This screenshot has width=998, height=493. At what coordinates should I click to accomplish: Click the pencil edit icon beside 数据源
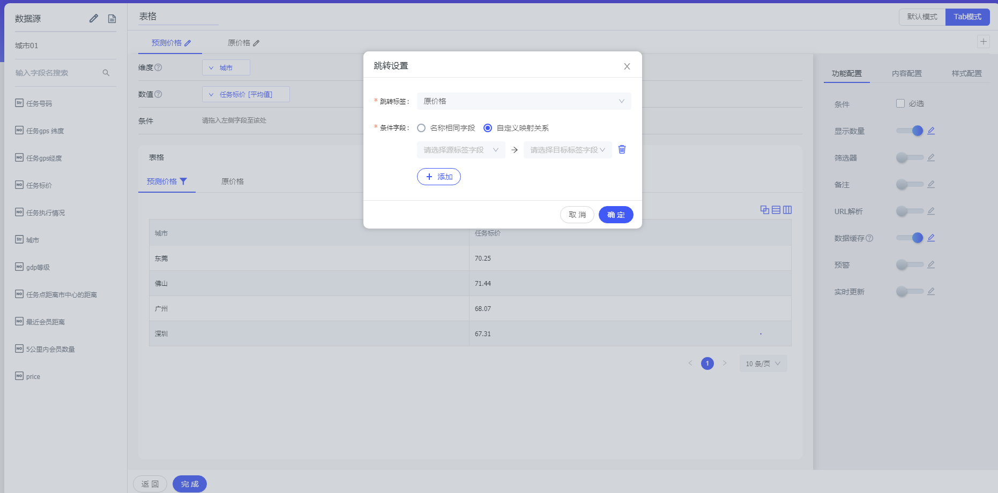click(x=94, y=18)
